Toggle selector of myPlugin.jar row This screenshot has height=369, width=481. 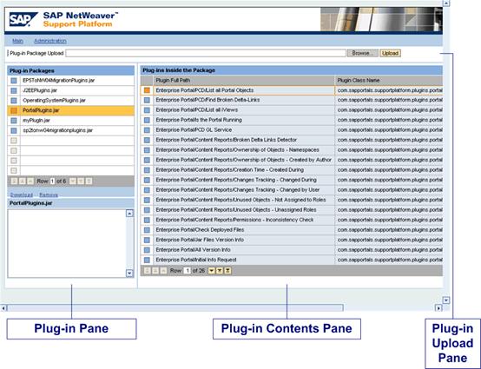click(x=14, y=121)
